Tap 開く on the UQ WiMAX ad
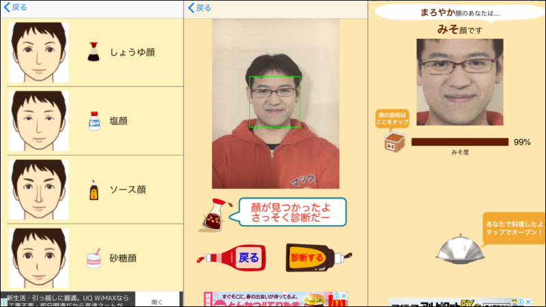546x307 pixels. point(156,301)
